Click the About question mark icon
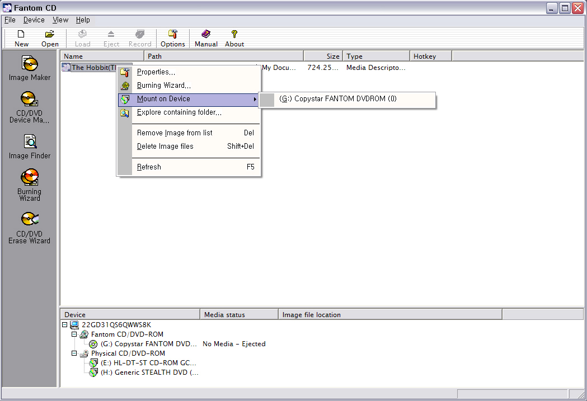This screenshot has width=587, height=401. click(234, 39)
